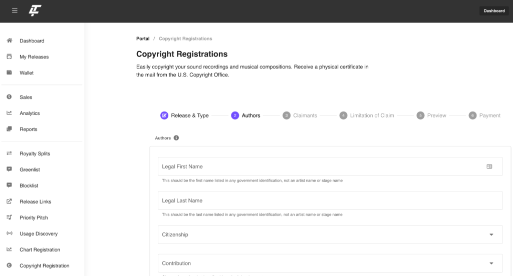Screen dimensions: 513x276
Task: Click the Copyright Registration icon in sidebar
Action: (x=9, y=265)
